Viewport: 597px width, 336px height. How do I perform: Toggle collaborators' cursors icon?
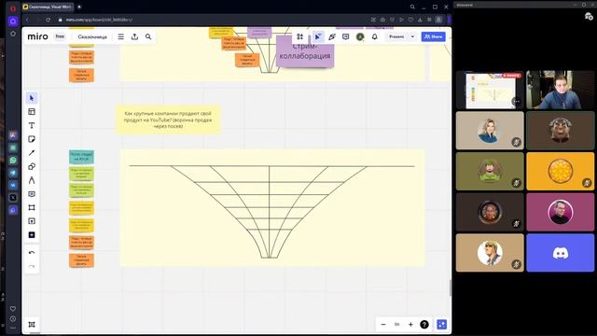317,36
